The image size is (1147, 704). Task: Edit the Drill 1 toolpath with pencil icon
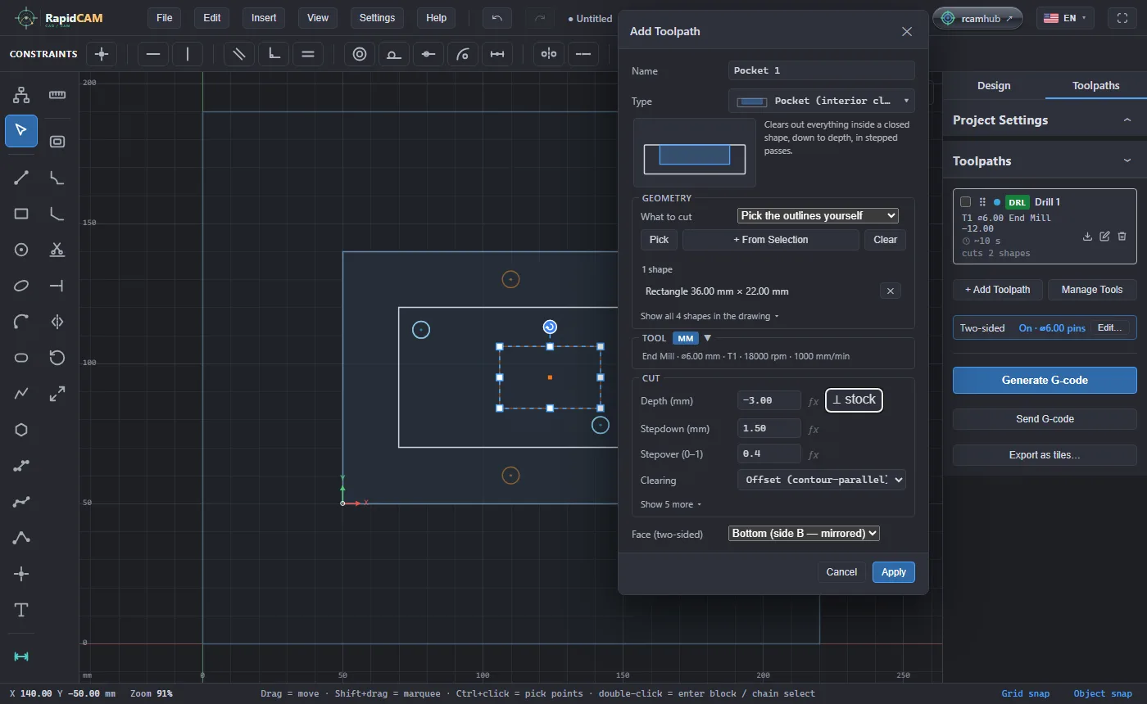1105,237
